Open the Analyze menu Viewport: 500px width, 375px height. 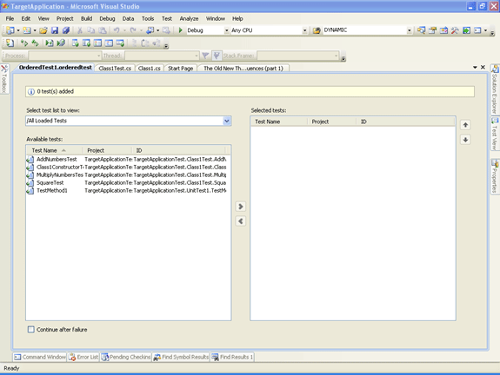coord(189,18)
